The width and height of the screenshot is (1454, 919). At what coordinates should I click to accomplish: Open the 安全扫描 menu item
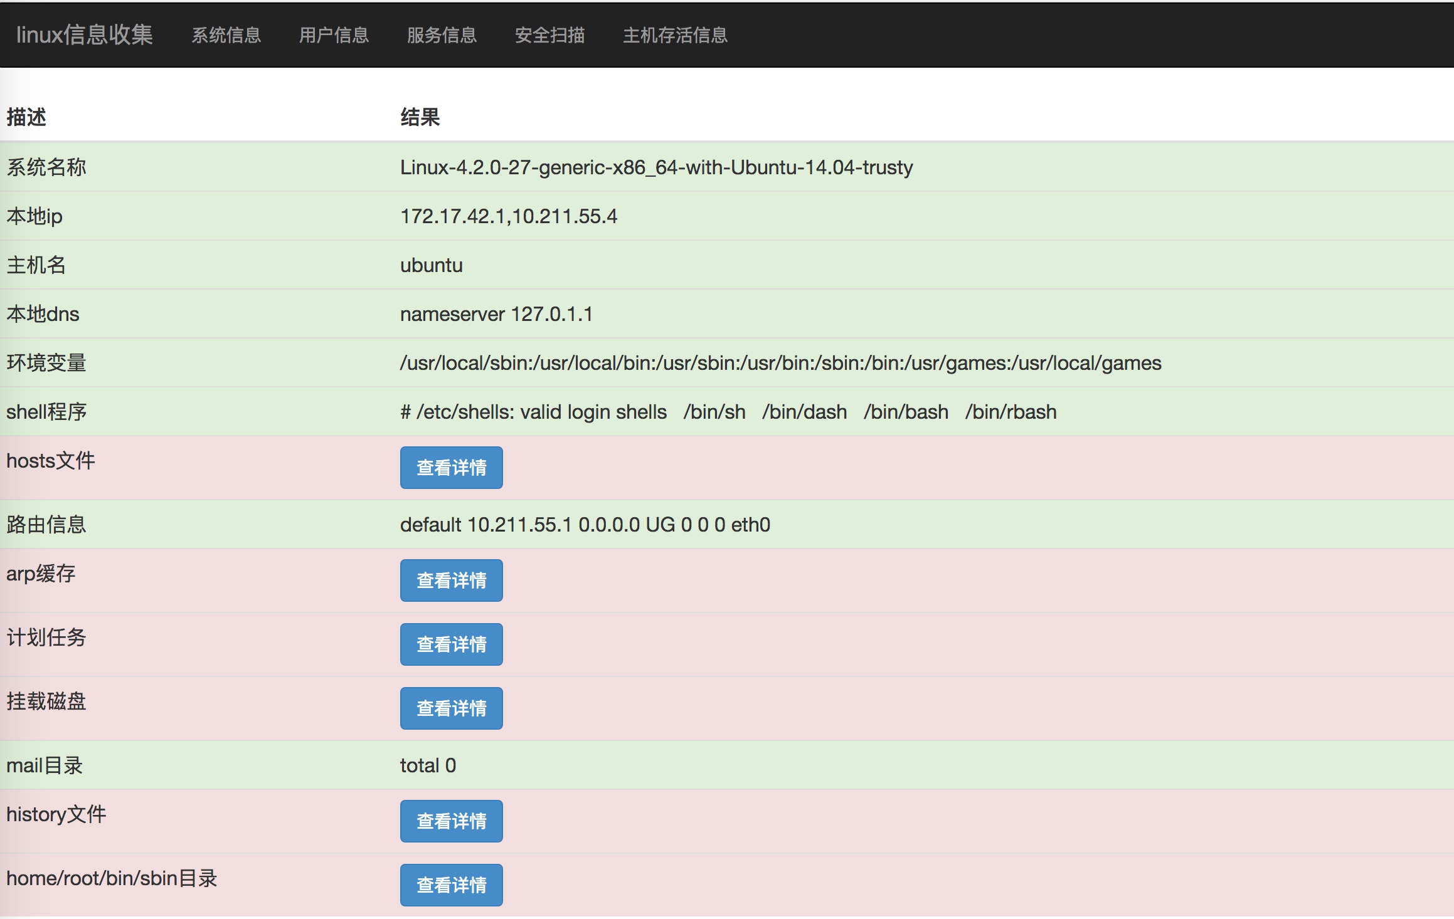[549, 35]
